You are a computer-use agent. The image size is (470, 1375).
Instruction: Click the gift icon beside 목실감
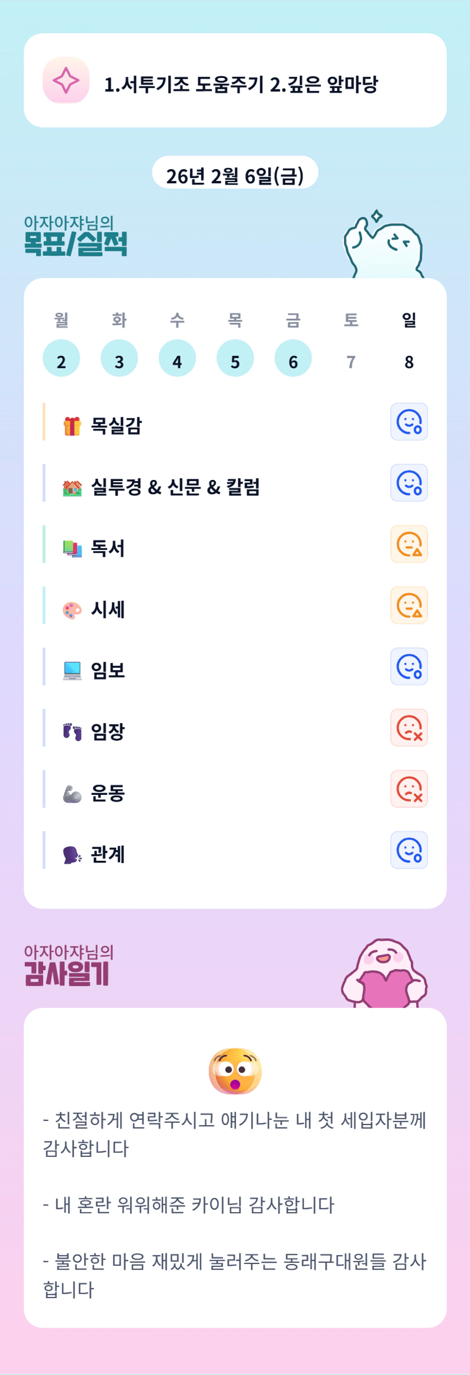pyautogui.click(x=72, y=426)
